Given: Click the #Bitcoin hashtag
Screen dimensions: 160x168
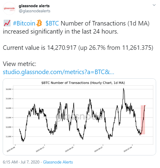Looking at the screenshot, I should click(x=24, y=23).
